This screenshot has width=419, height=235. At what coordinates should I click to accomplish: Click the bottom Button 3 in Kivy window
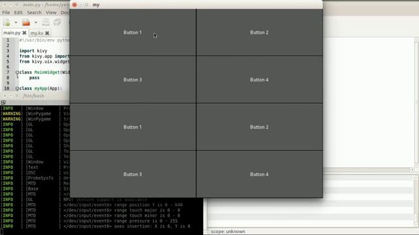pos(133,174)
